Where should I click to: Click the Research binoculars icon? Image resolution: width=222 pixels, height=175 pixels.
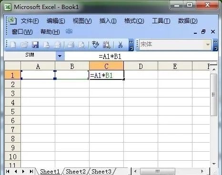click(x=107, y=45)
